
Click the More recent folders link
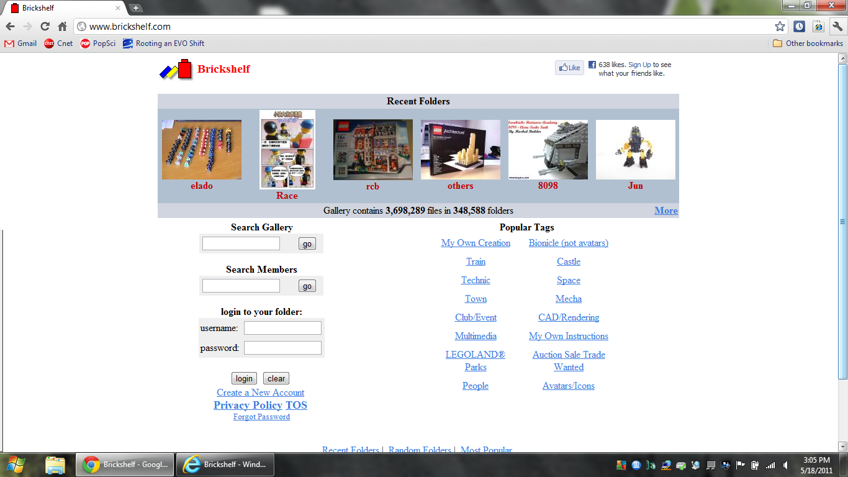coord(666,211)
